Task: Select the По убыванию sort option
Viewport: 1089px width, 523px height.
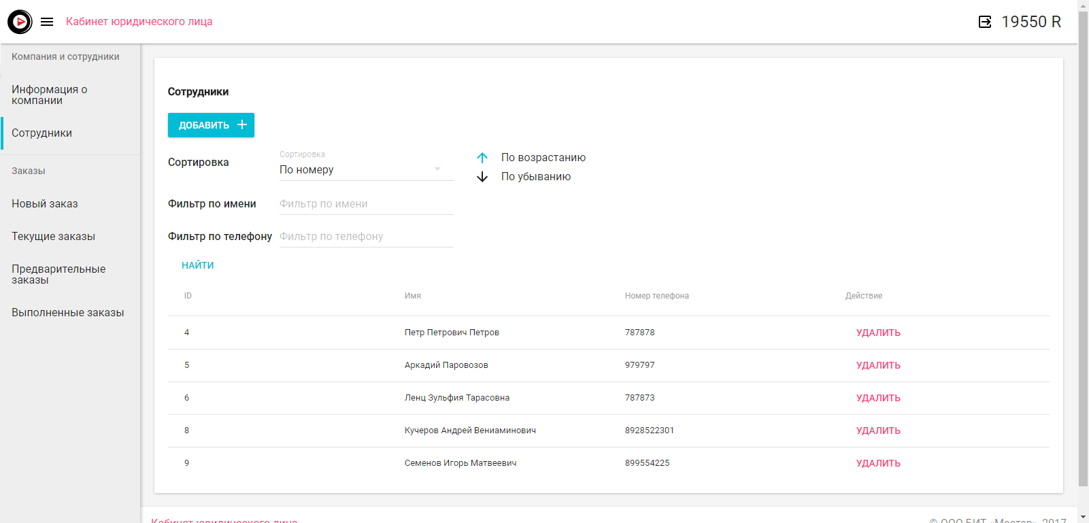Action: 535,177
